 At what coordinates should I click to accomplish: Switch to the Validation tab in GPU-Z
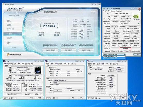pyautogui.click(x=119, y=11)
